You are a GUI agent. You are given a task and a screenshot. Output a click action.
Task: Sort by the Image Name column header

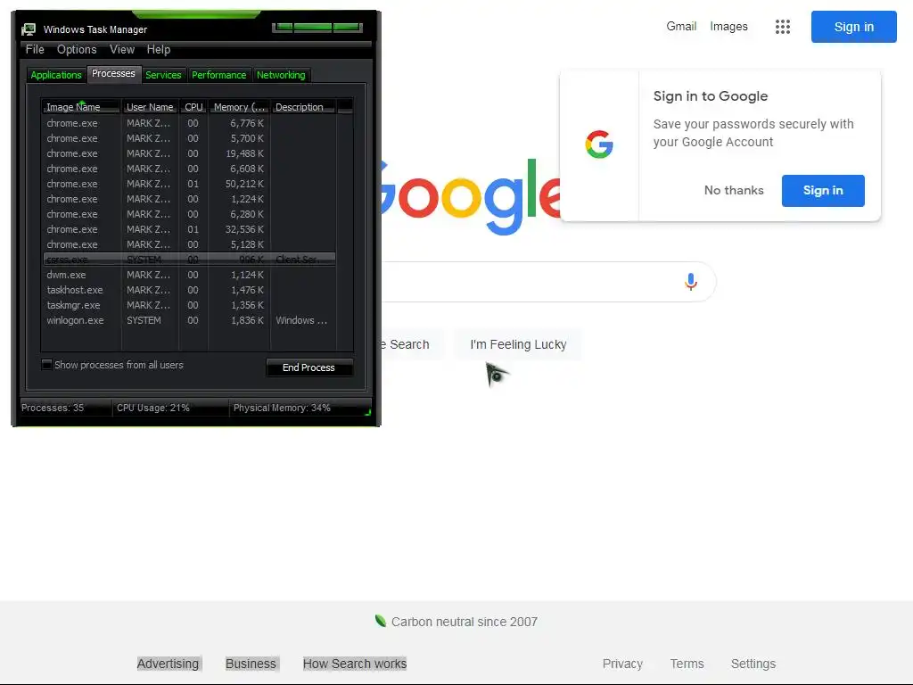tap(81, 107)
